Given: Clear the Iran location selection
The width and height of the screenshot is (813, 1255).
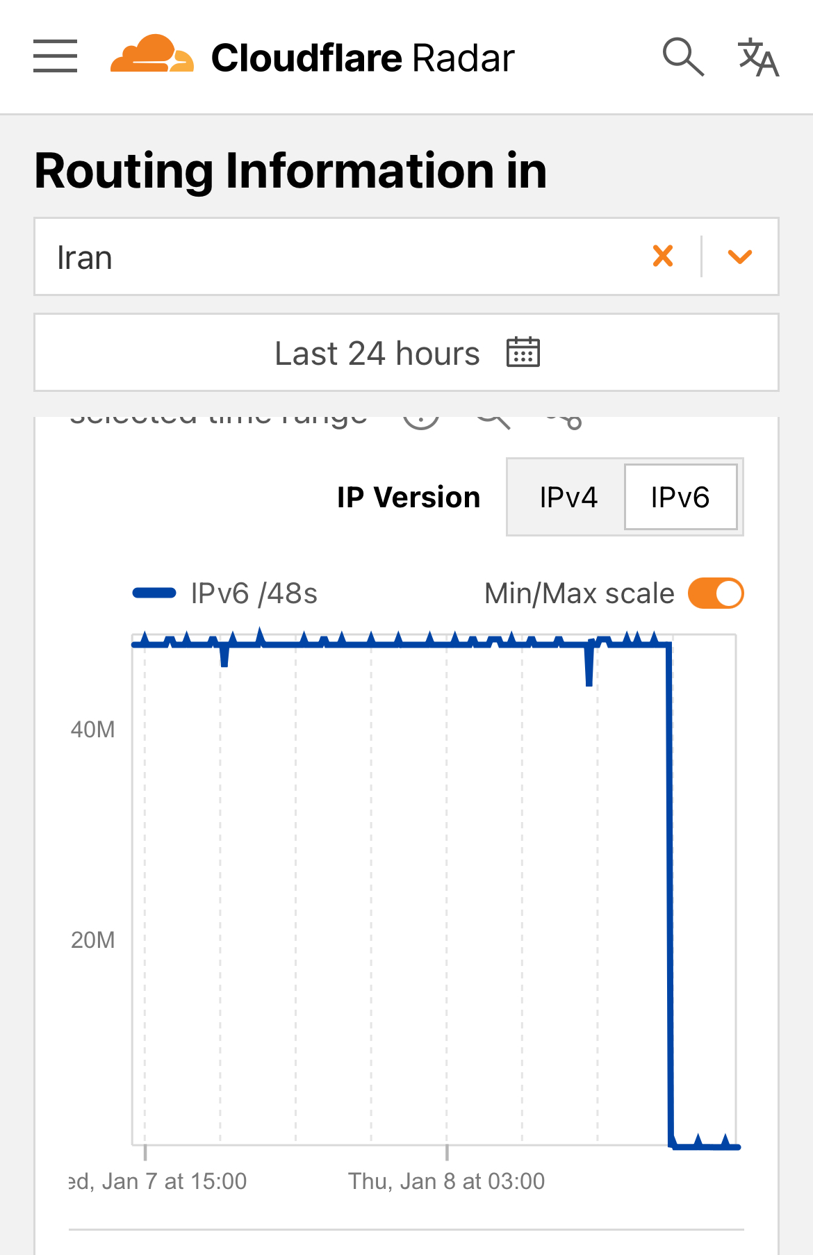Looking at the screenshot, I should [663, 256].
